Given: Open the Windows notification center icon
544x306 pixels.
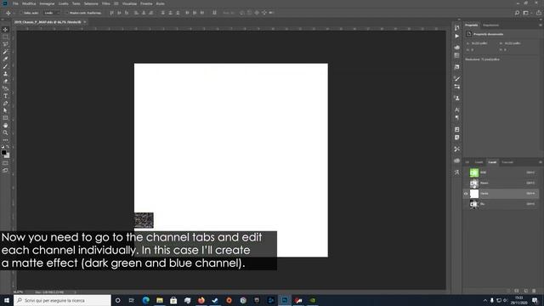Looking at the screenshot, I should (x=535, y=300).
